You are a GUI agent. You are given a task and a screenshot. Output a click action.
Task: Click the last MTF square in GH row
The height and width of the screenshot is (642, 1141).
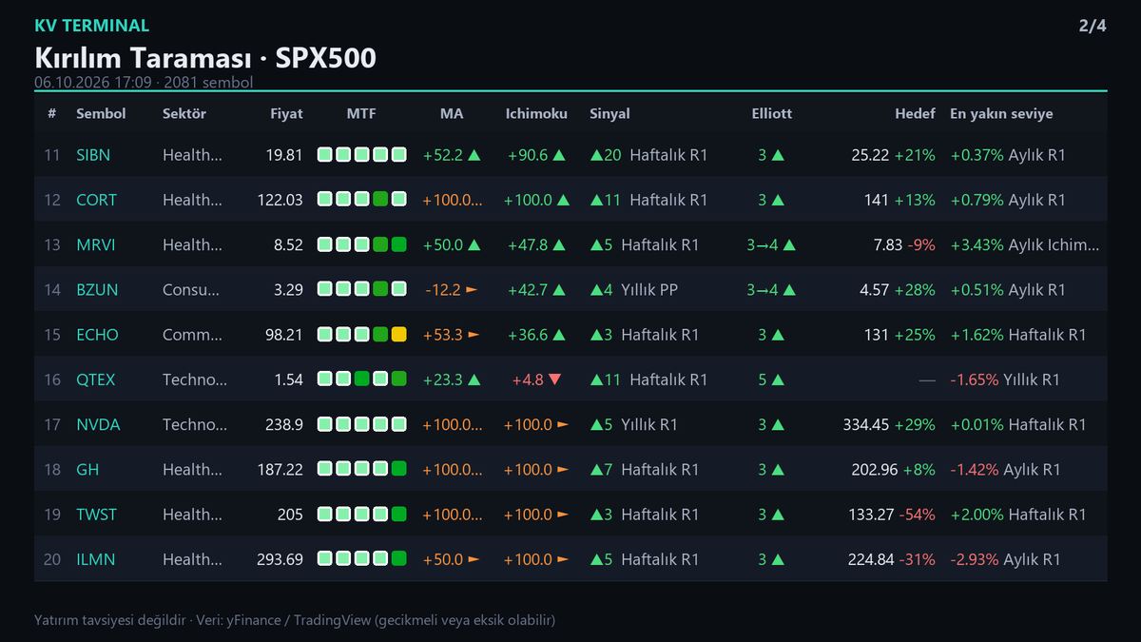pyautogui.click(x=398, y=469)
